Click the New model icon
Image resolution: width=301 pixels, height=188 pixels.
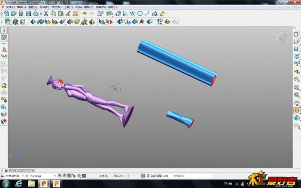click(x=6, y=13)
